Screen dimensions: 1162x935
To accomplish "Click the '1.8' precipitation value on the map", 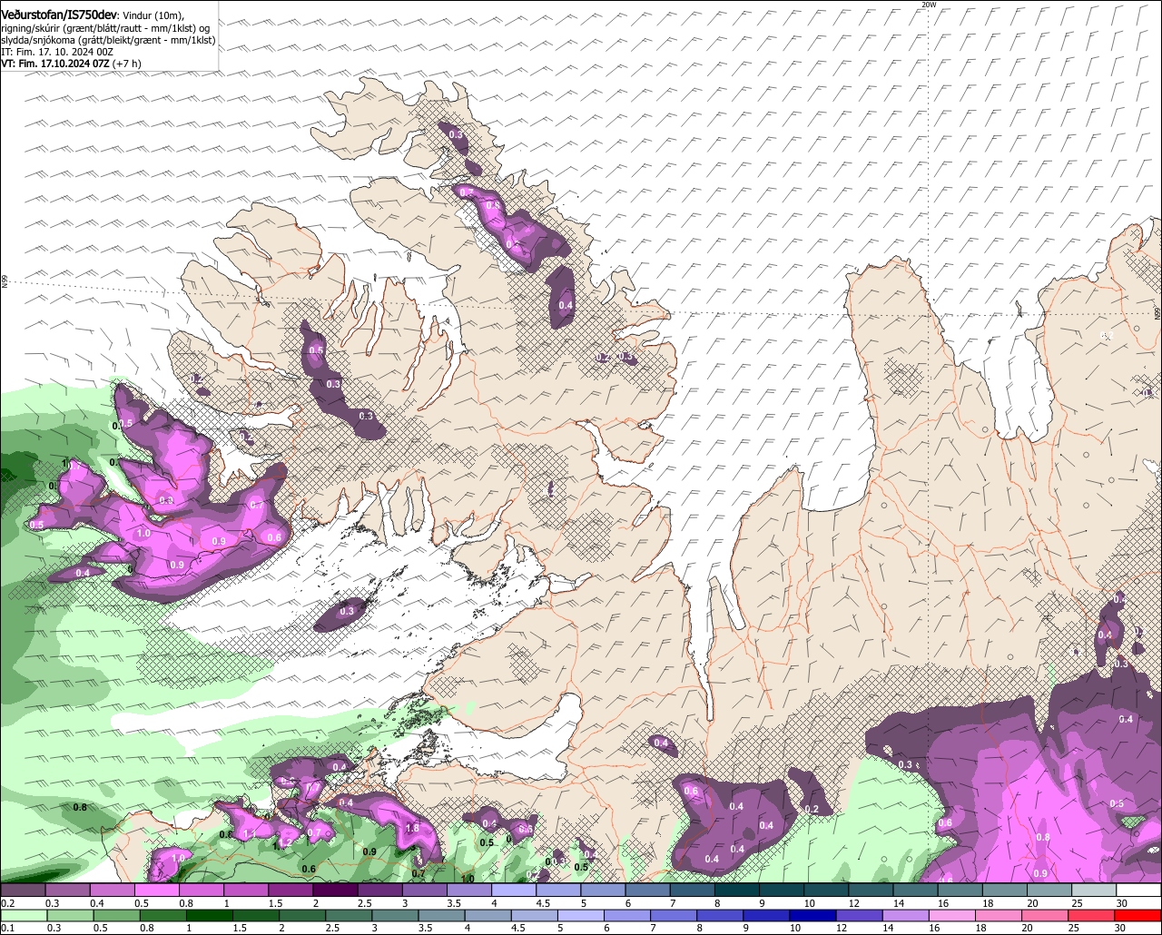I will tap(412, 828).
